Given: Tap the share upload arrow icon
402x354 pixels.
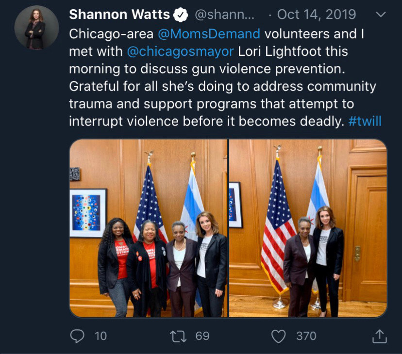Looking at the screenshot, I should pyautogui.click(x=380, y=336).
